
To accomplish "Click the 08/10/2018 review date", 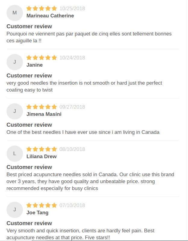I will [72, 149].
